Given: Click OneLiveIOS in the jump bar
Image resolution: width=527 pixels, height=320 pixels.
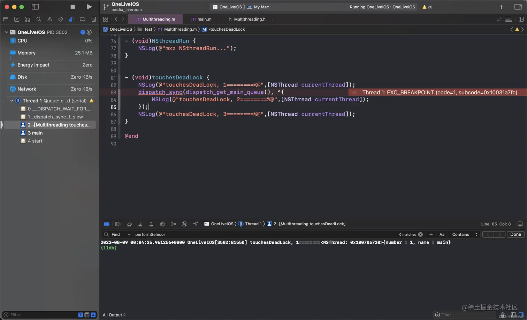Looking at the screenshot, I should [117, 29].
